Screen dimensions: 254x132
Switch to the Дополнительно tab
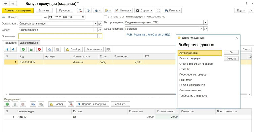click(x=29, y=42)
